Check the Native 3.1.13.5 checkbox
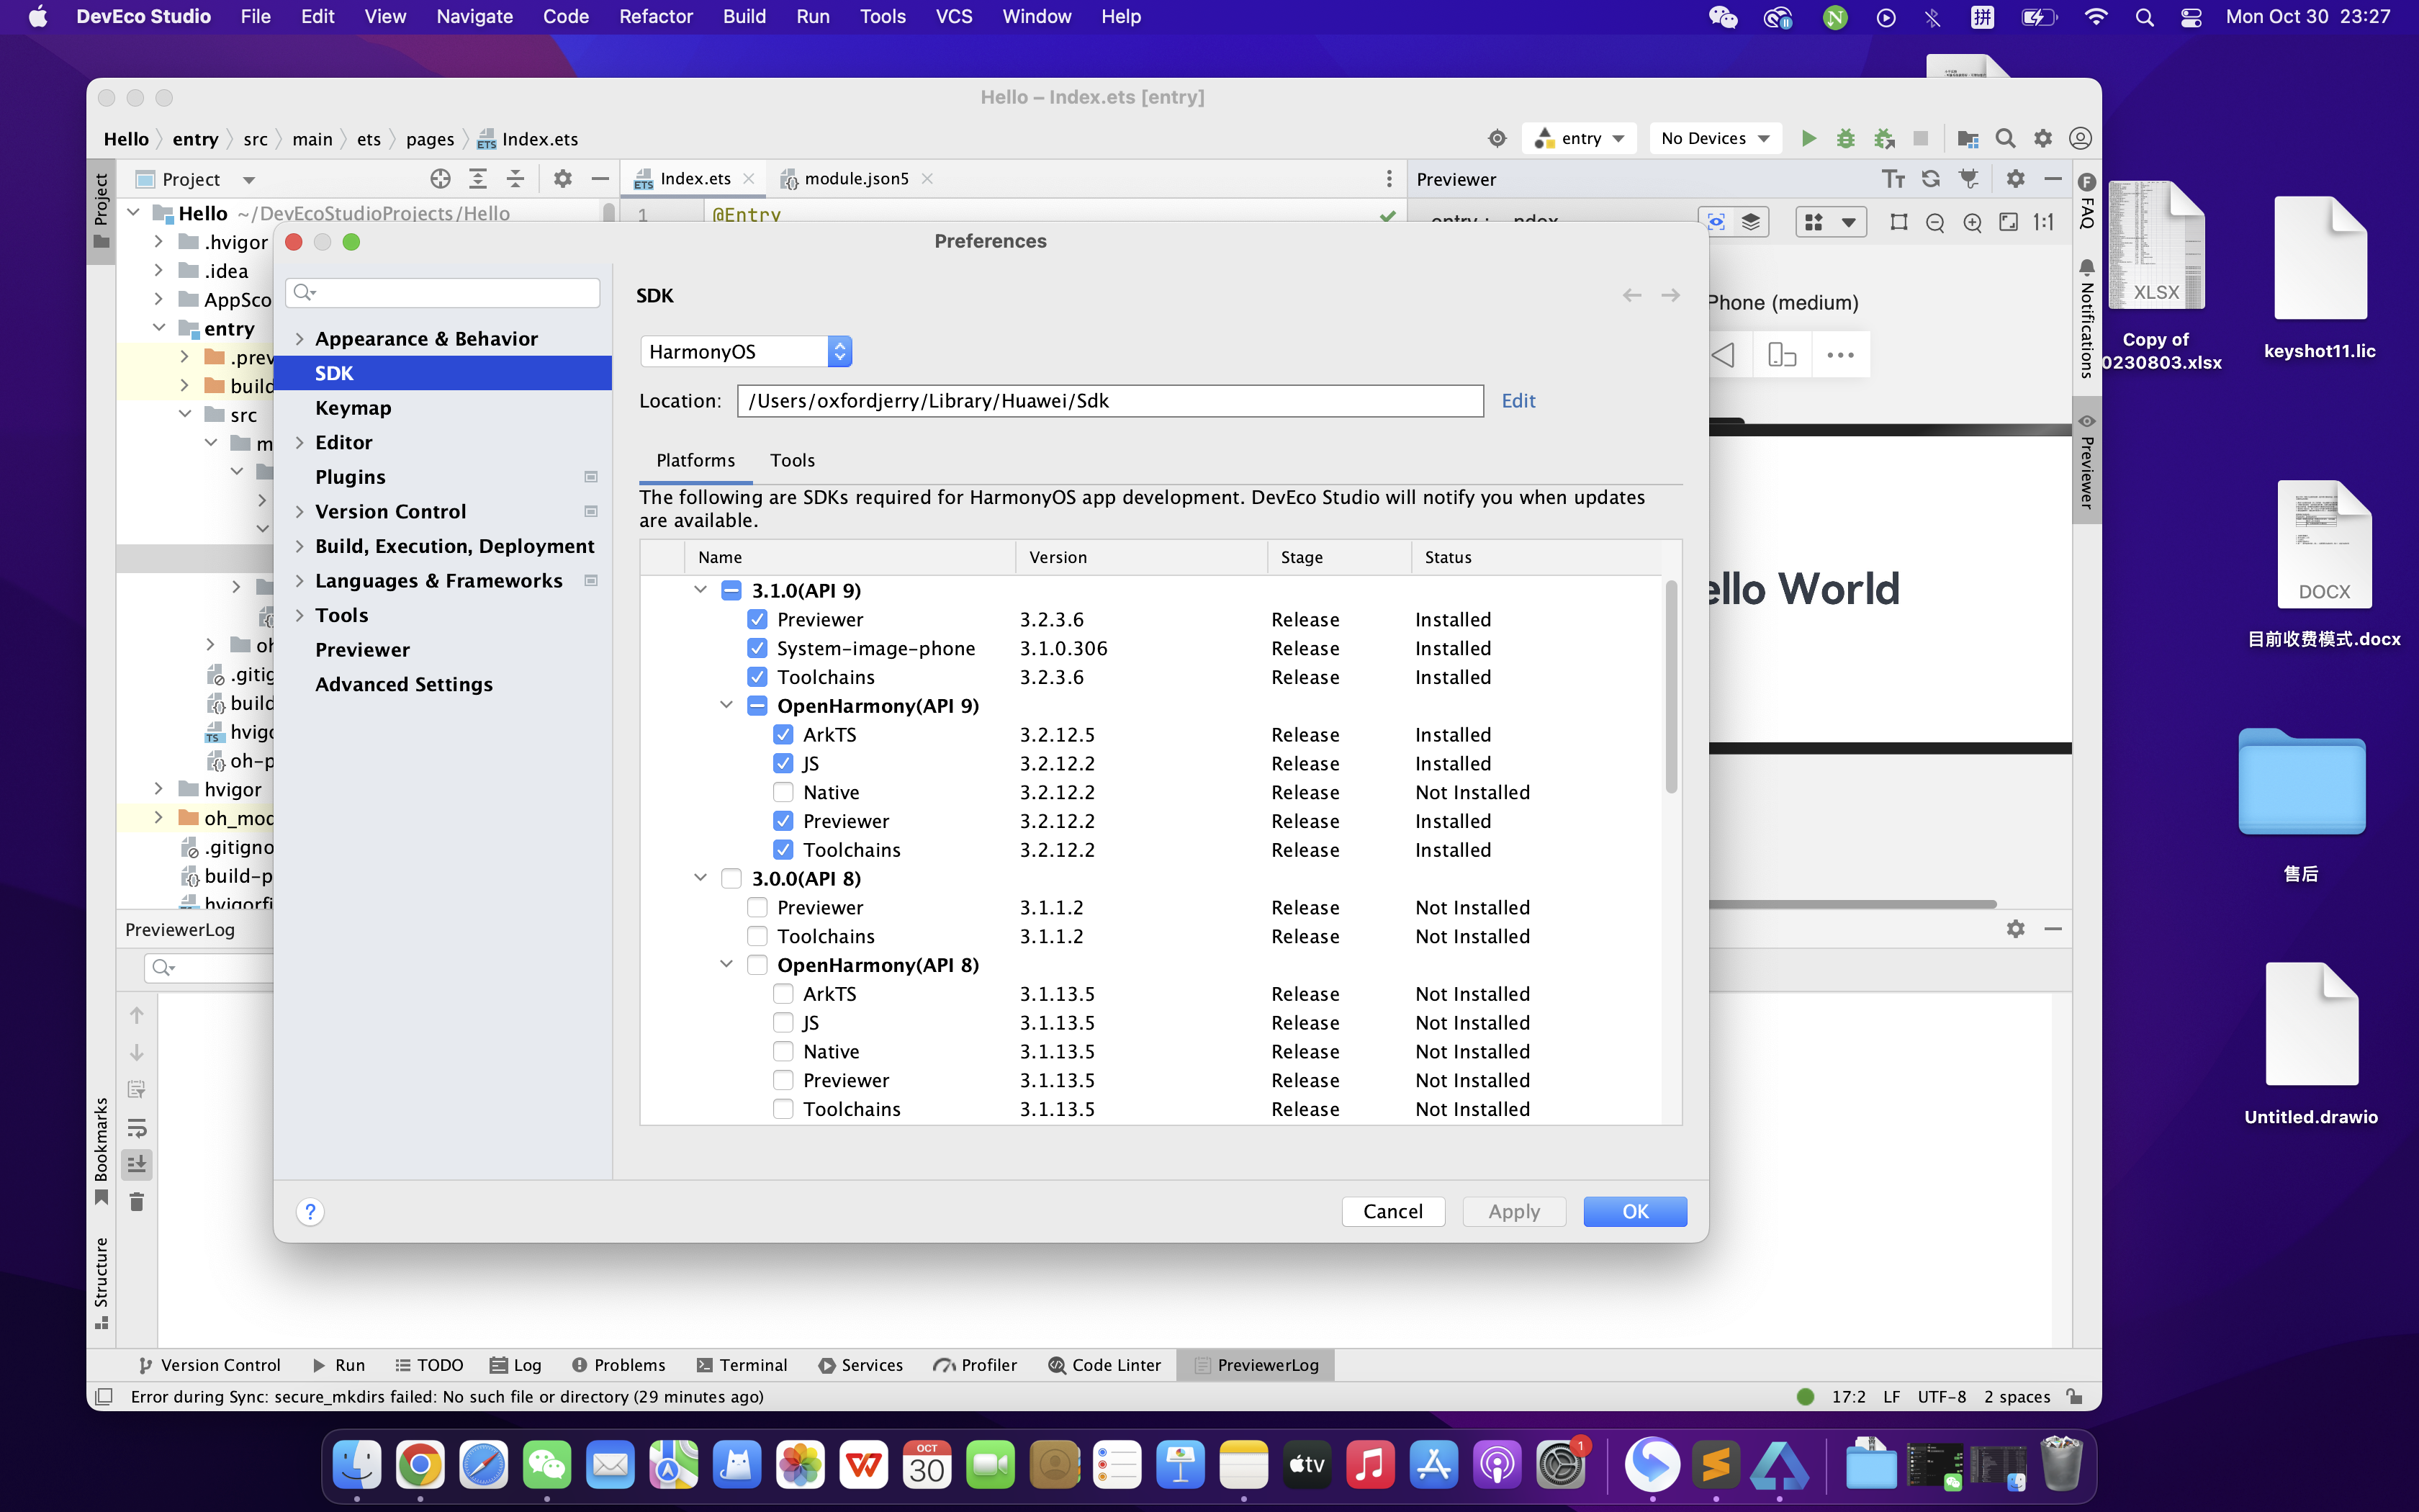This screenshot has width=2419, height=1512. click(x=784, y=1051)
